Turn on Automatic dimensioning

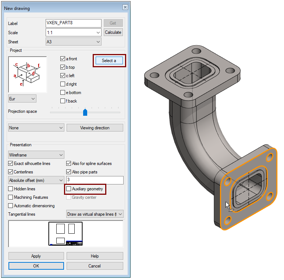[11, 206]
